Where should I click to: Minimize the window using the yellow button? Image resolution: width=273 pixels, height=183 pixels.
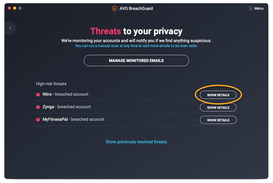[x=15, y=8]
